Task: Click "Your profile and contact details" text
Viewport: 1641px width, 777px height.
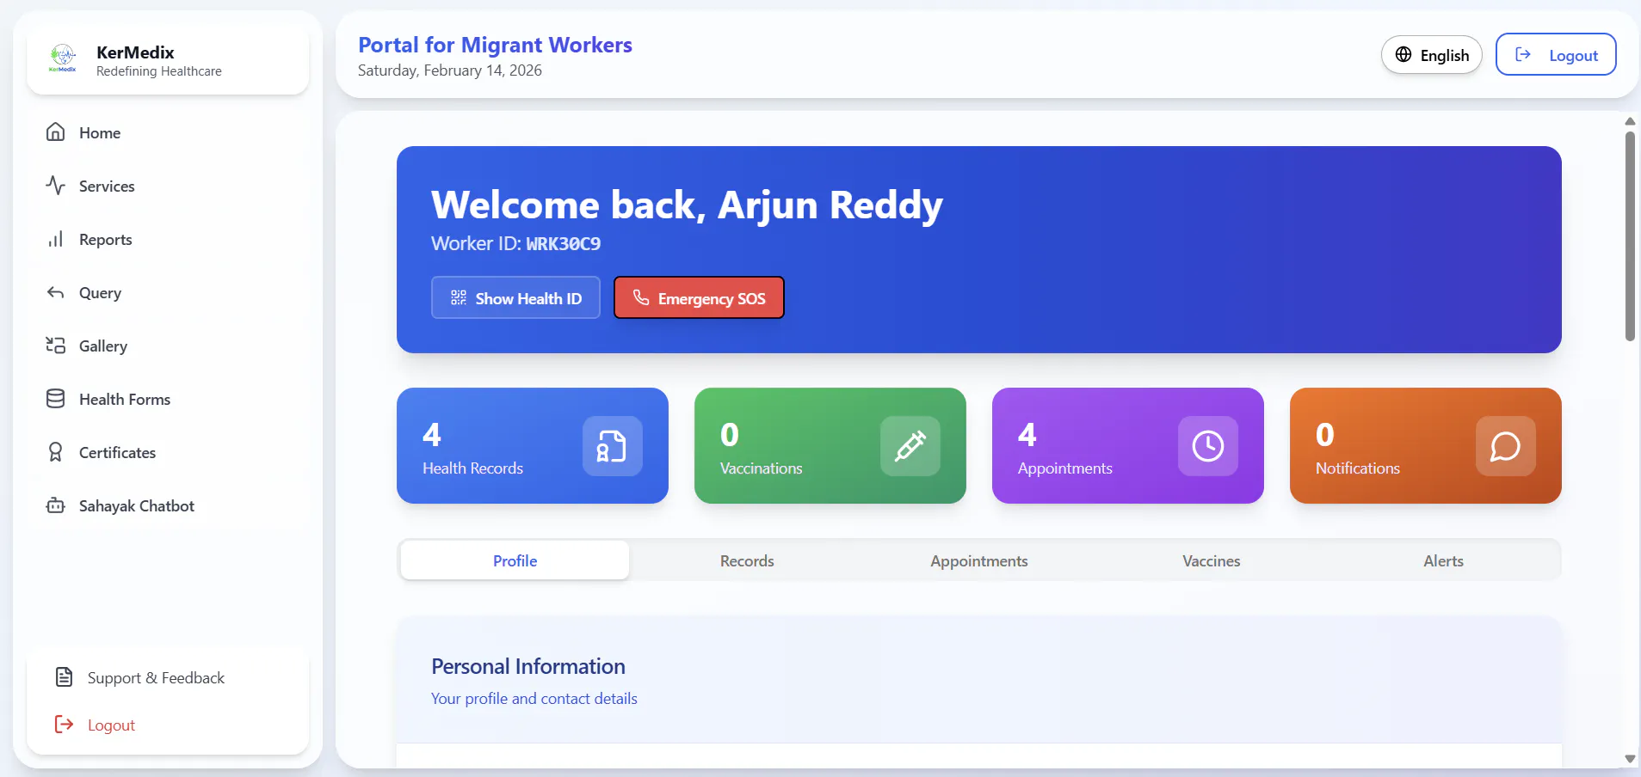Action: pos(534,699)
